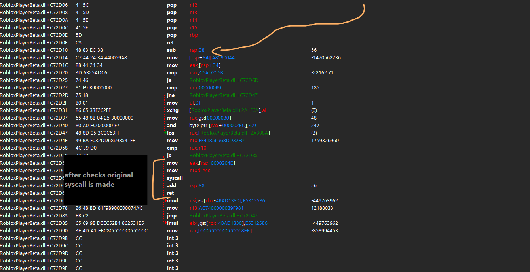This screenshot has height=272, width=530.
Task: Click the 'cmp eax,C6AD256B' instruction
Action: [195, 73]
